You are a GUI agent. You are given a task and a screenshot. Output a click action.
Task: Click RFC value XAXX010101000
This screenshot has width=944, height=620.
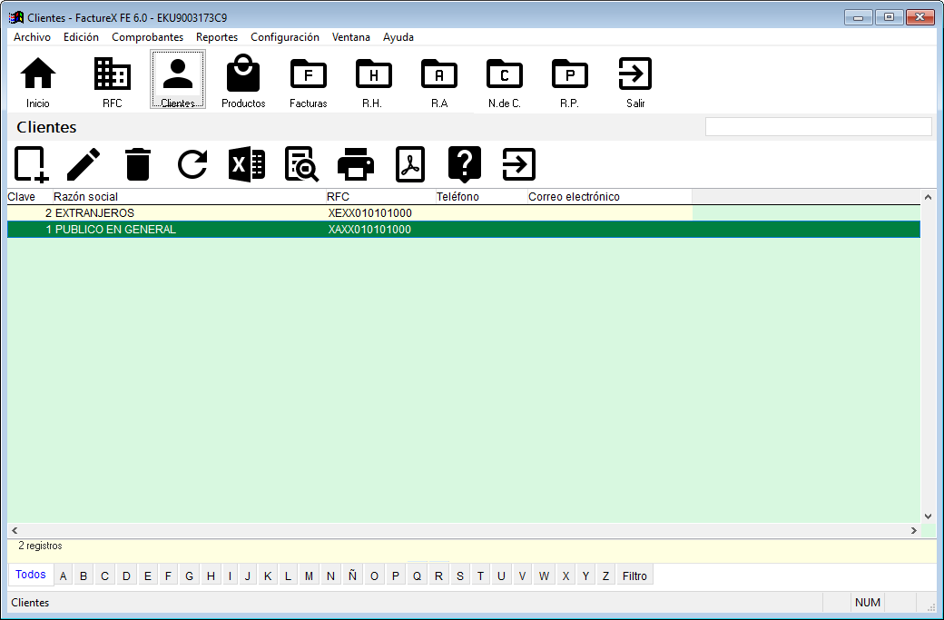pyautogui.click(x=369, y=230)
